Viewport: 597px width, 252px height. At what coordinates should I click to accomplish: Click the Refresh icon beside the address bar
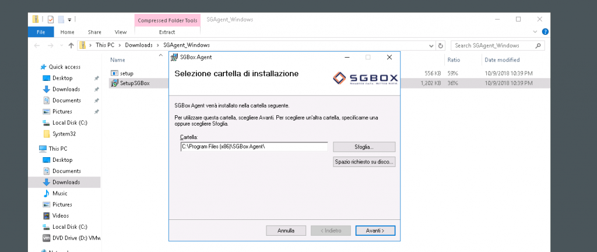441,45
